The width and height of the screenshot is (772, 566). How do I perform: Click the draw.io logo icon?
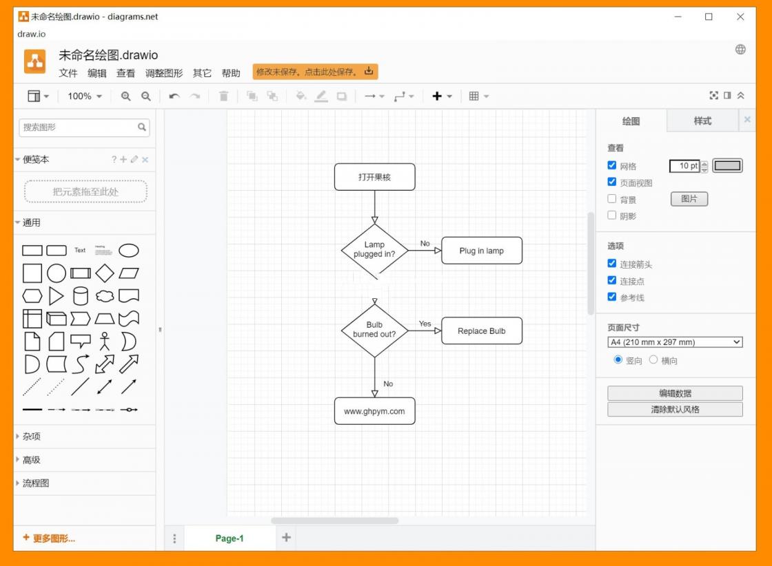coord(35,61)
